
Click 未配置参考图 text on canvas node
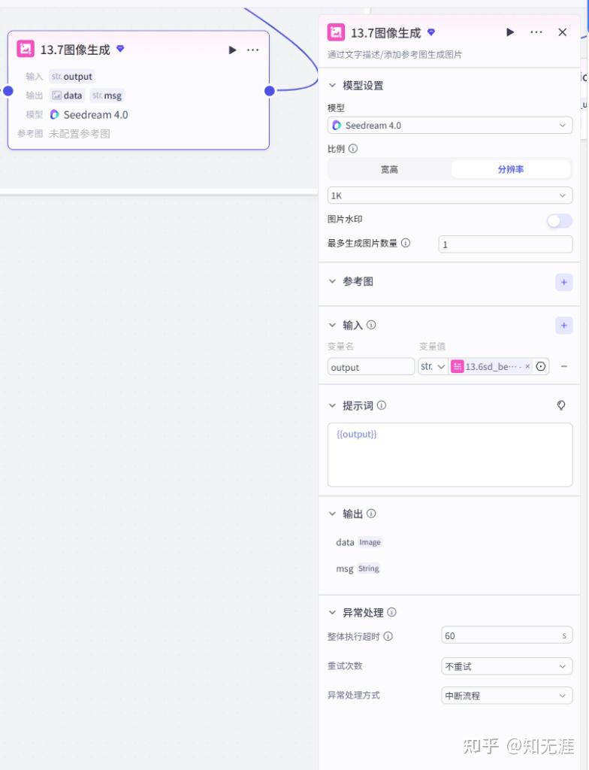[x=80, y=134]
